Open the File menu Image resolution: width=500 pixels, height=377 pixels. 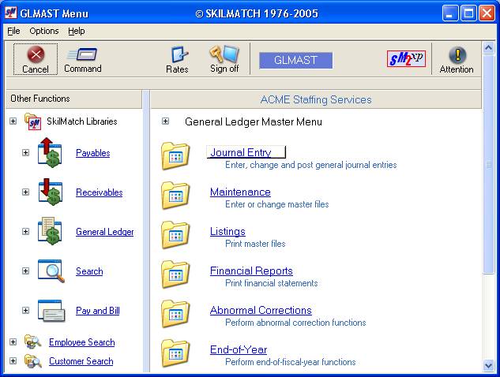(13, 31)
